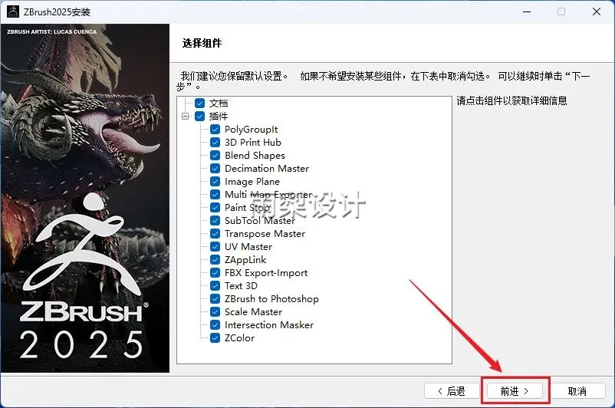Click the 前进 next button
Viewport: 615px width, 408px height.
[515, 391]
